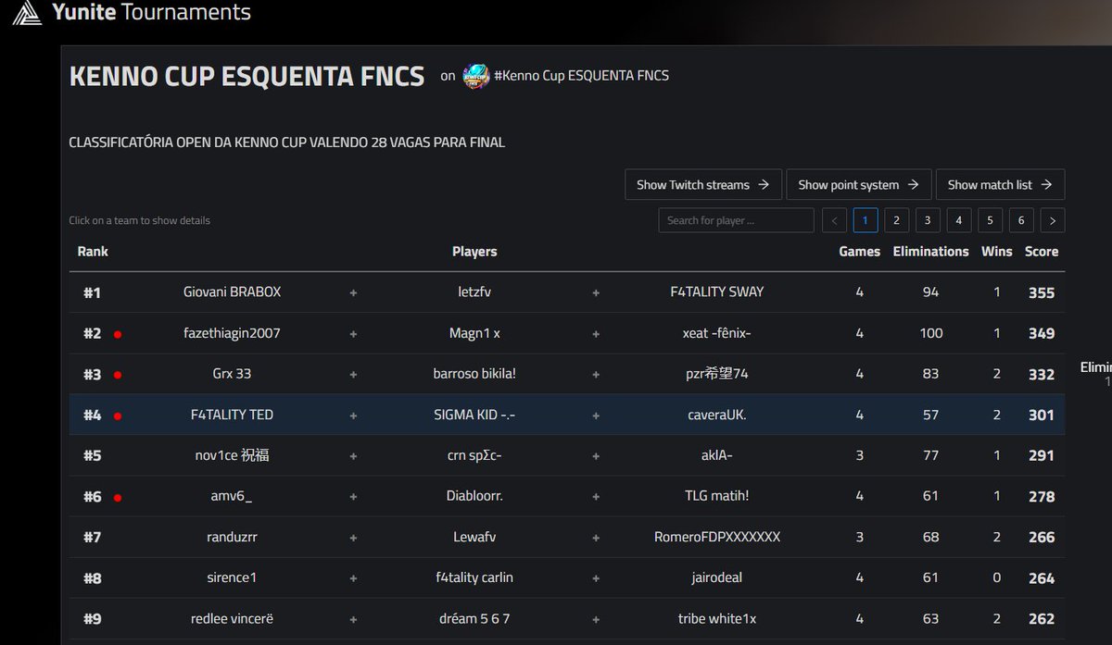This screenshot has width=1112, height=645.
Task: Click player name SIGMA KID -.-
Action: pyautogui.click(x=474, y=415)
